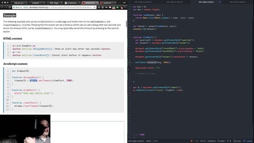254x143 pixels.
Task: Click the git push/pull arrows in the status bar
Action: tap(229, 141)
